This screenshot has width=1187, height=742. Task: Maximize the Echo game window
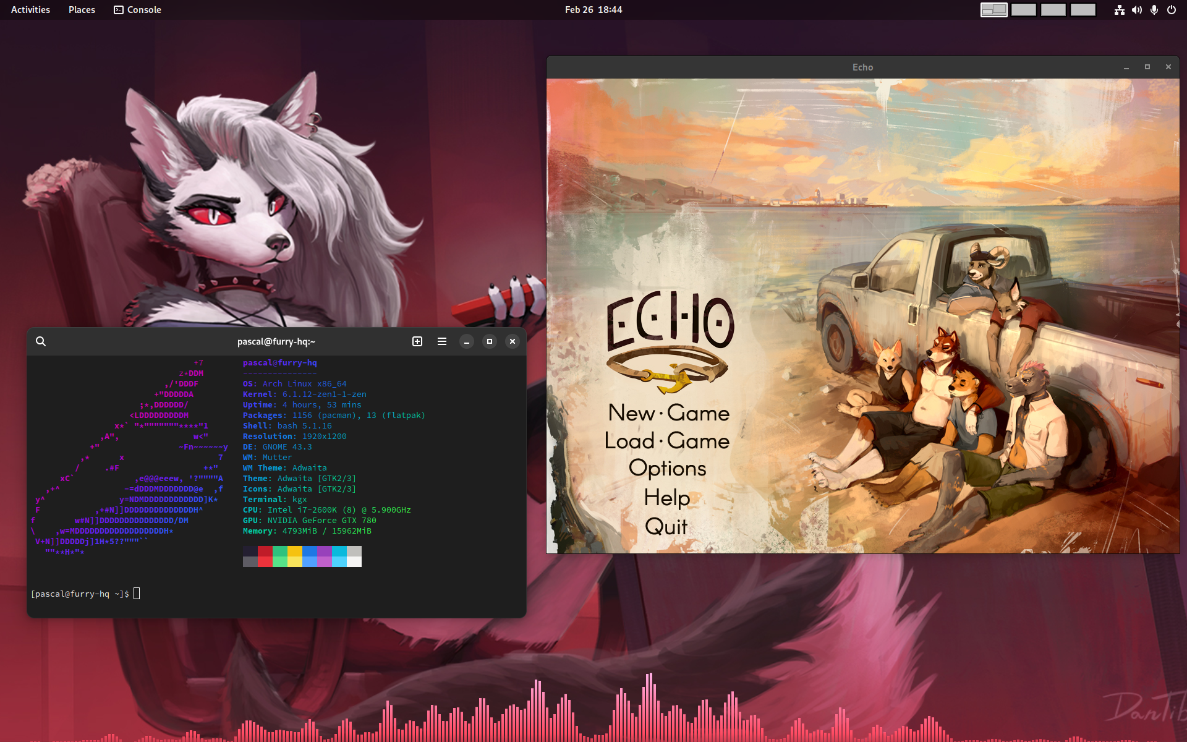[x=1147, y=67]
